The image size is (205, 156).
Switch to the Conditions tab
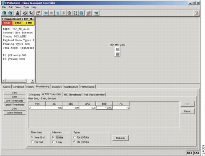pos(18,87)
